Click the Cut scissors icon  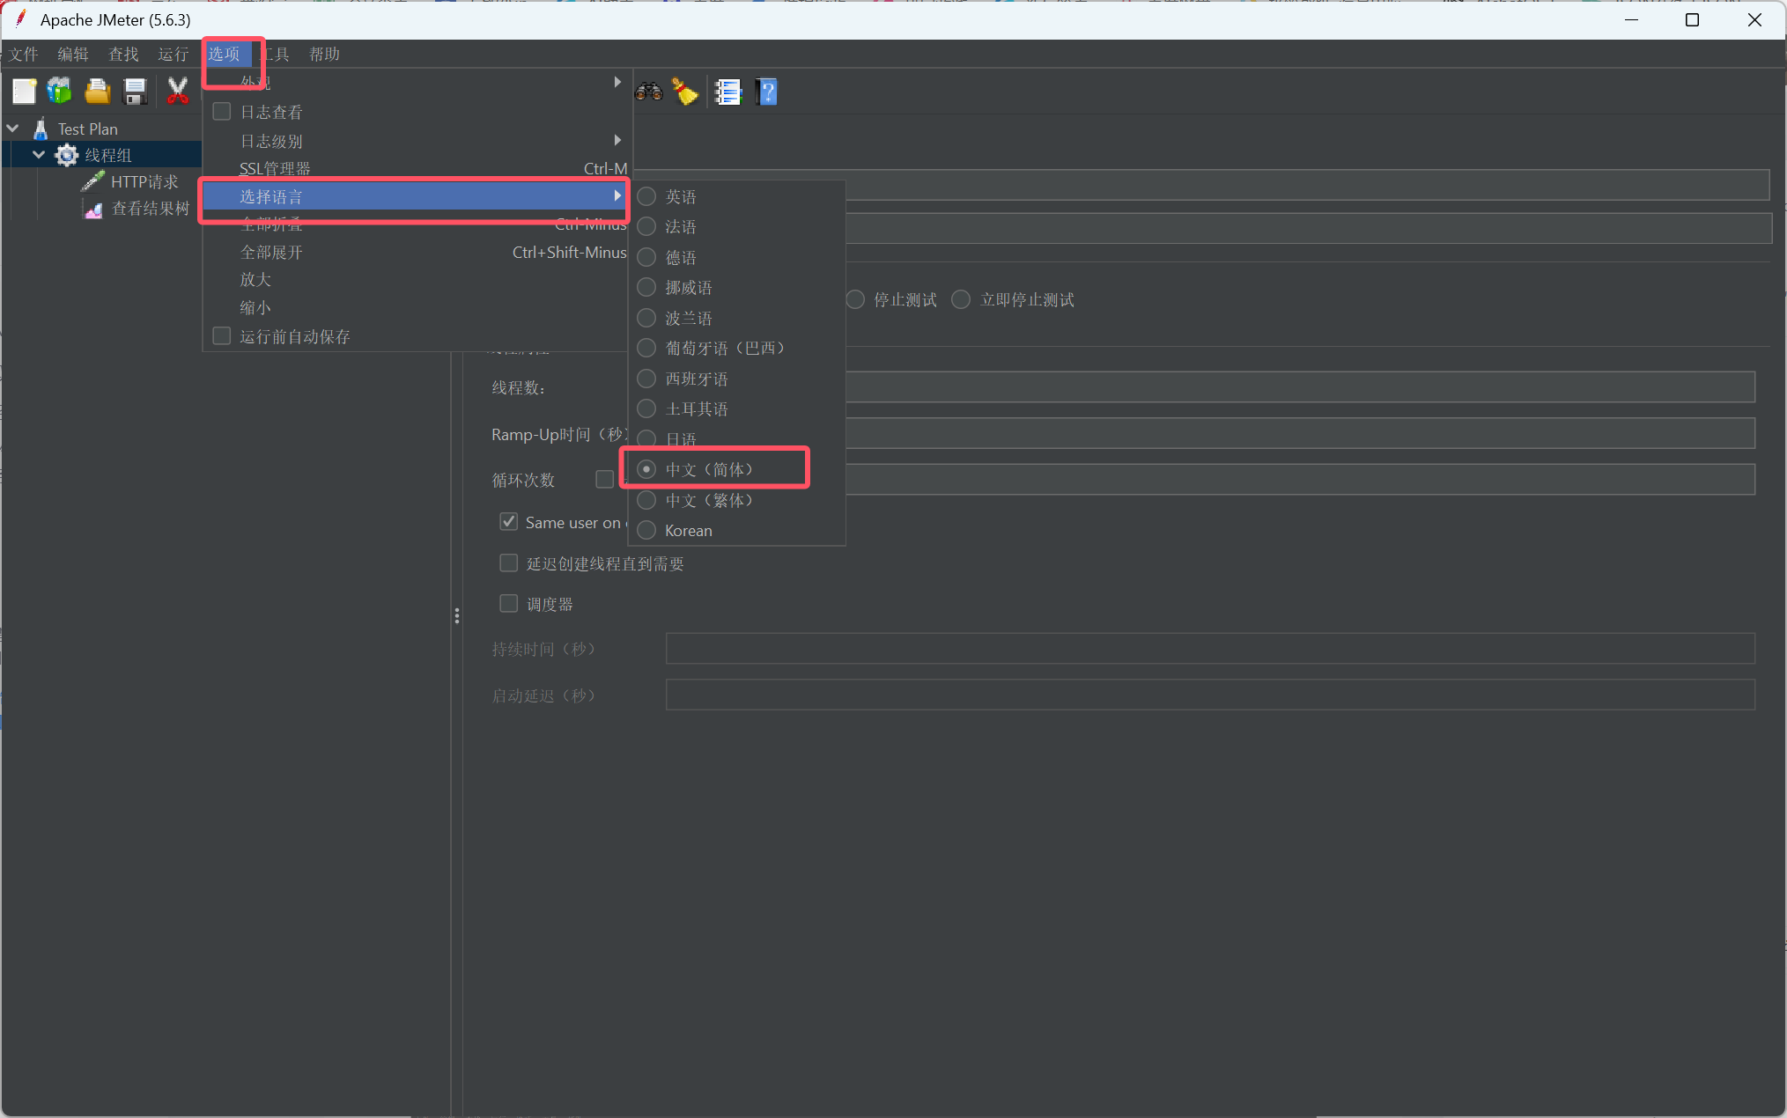(x=178, y=91)
